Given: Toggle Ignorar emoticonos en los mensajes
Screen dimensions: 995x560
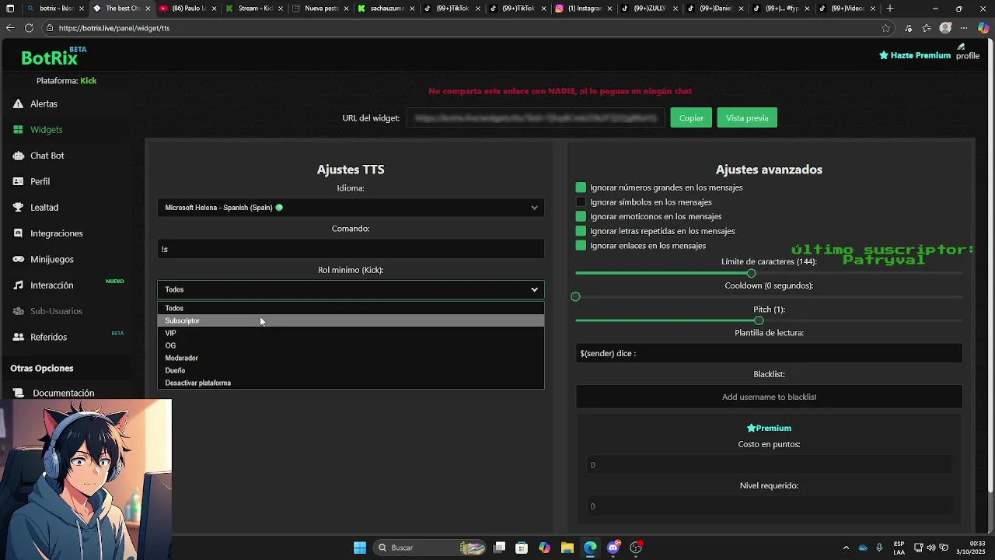Looking at the screenshot, I should (x=581, y=216).
